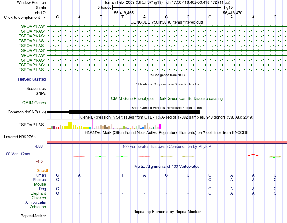Click the red PhyloP conservation peak
Image resolution: width=287 pixels, height=223 pixels.
253,155
